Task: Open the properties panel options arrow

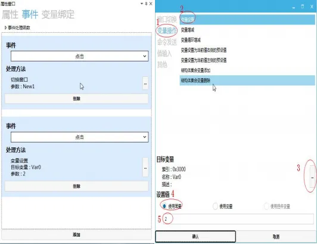Action: 142,4
